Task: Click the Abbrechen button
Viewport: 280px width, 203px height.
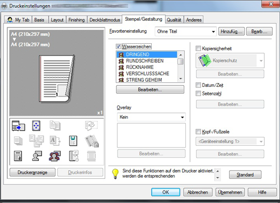Action: (198, 192)
